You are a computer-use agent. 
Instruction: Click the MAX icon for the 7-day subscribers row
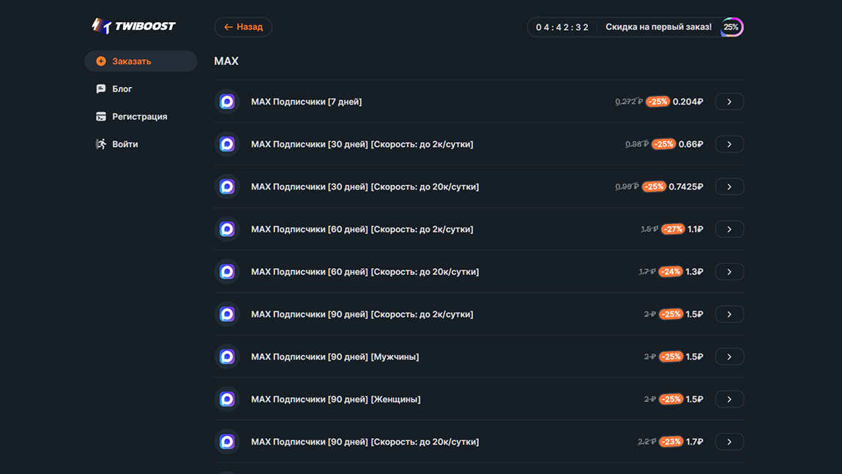tap(227, 102)
